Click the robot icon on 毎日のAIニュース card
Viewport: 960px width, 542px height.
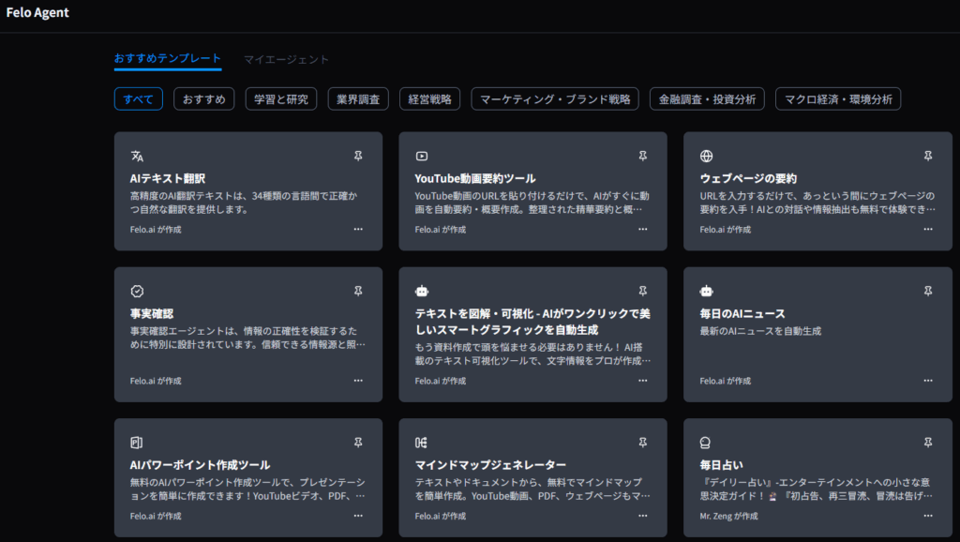707,292
